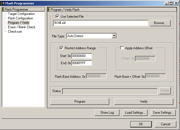Click Save Settings... button
Screen dimensions: 180x130
click(163, 113)
